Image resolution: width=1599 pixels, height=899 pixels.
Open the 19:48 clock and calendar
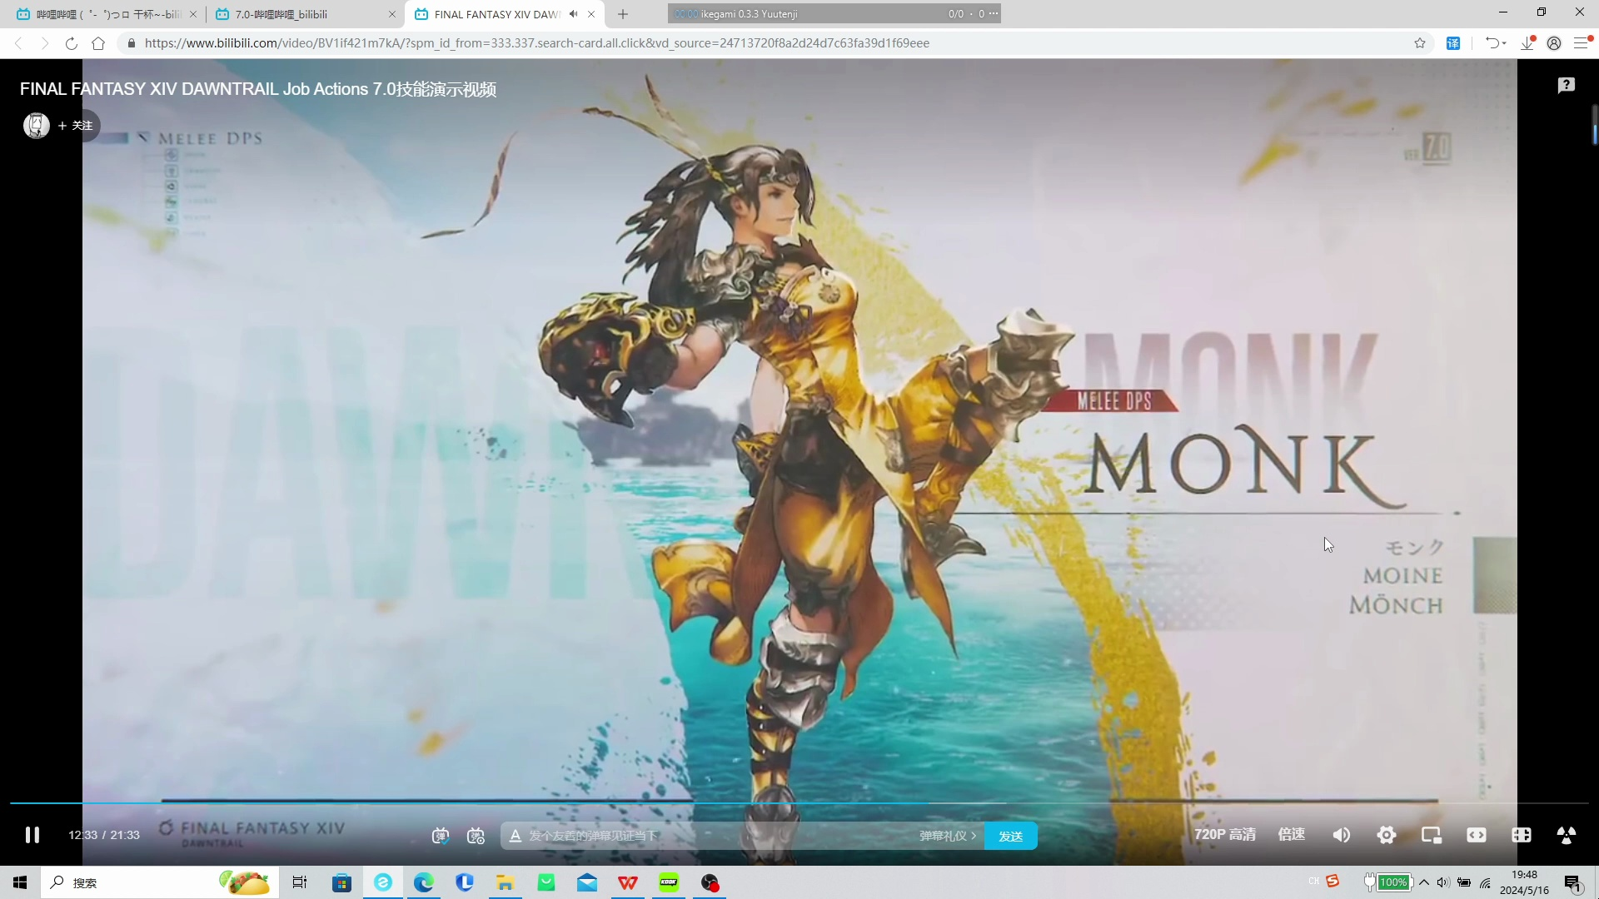coord(1524,882)
